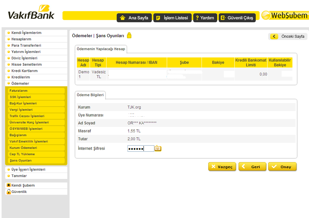Open the virtual keyboard icon beside password field
The height and width of the screenshot is (218, 309).
tap(158, 148)
